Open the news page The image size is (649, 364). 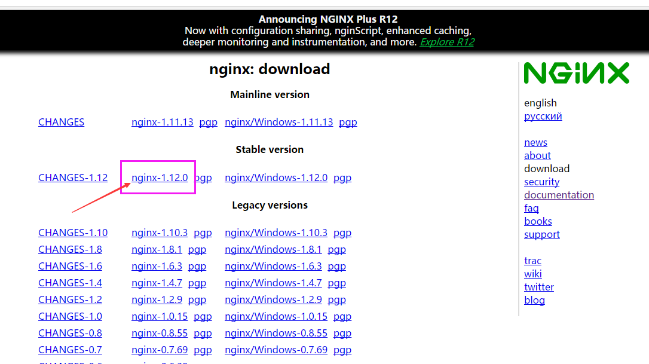535,142
